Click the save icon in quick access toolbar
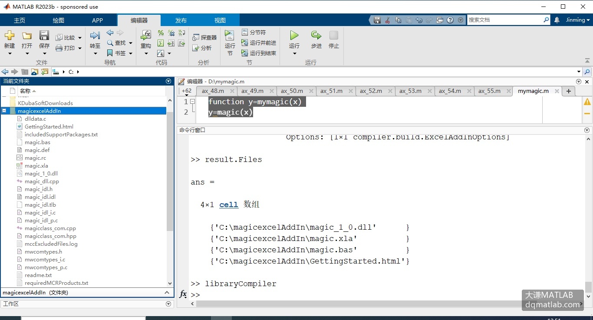Screen dimensions: 593x320 [377, 20]
